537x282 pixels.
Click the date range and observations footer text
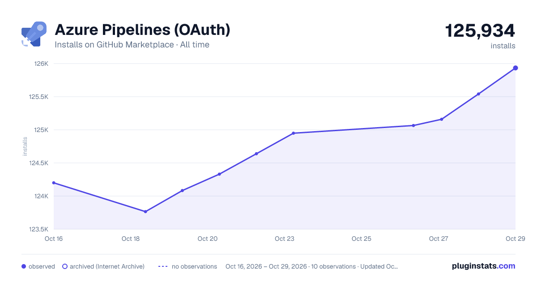312,266
